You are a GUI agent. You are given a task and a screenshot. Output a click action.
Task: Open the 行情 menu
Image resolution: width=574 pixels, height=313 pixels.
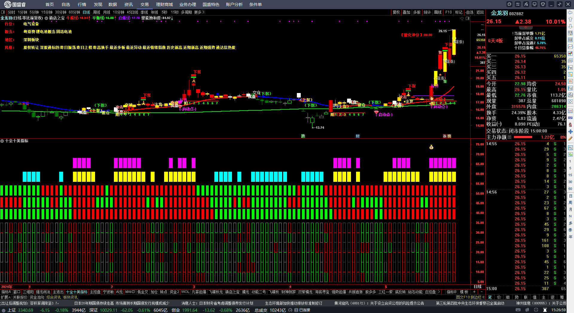click(x=82, y=4)
